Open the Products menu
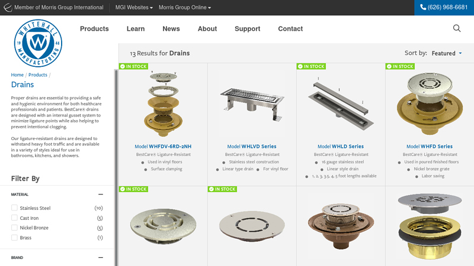Image resolution: width=474 pixels, height=266 pixels. pos(94,28)
